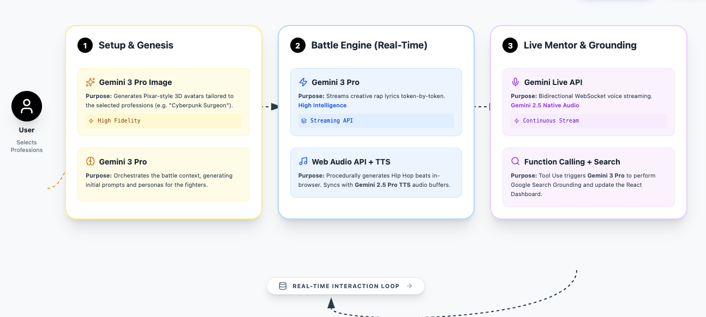
Task: Click the Gemini 3 Pro title in Setup & Genesis
Action: (x=123, y=162)
